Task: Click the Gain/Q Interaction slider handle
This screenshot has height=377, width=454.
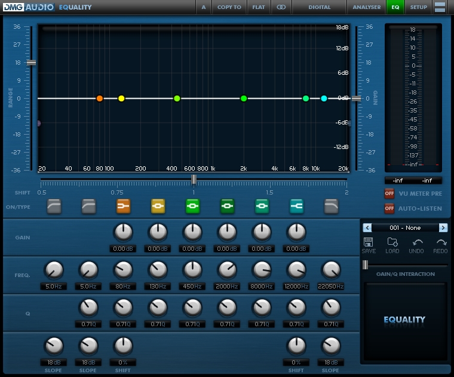Action: 366,264
